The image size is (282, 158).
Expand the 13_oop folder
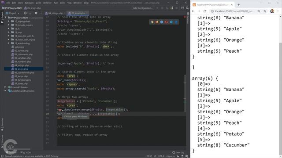click(9, 32)
